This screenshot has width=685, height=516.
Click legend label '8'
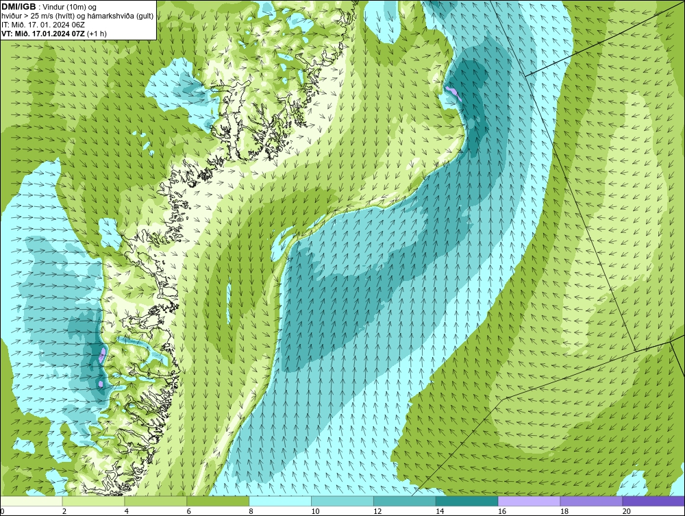pyautogui.click(x=251, y=511)
